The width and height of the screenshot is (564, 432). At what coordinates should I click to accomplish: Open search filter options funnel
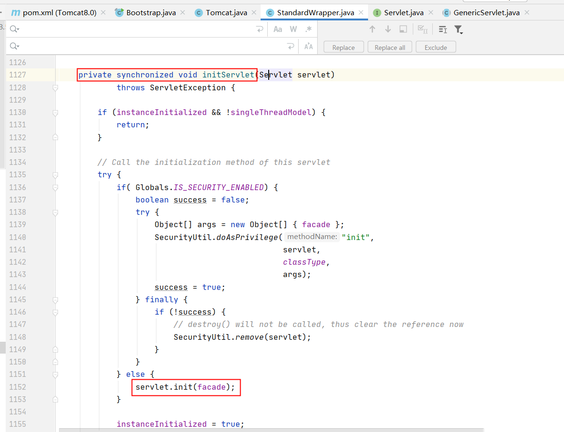pyautogui.click(x=458, y=29)
